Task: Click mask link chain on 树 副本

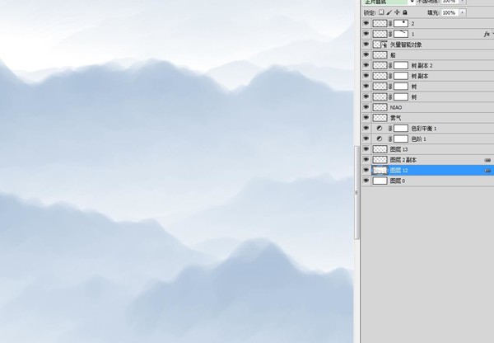Action: click(x=390, y=76)
